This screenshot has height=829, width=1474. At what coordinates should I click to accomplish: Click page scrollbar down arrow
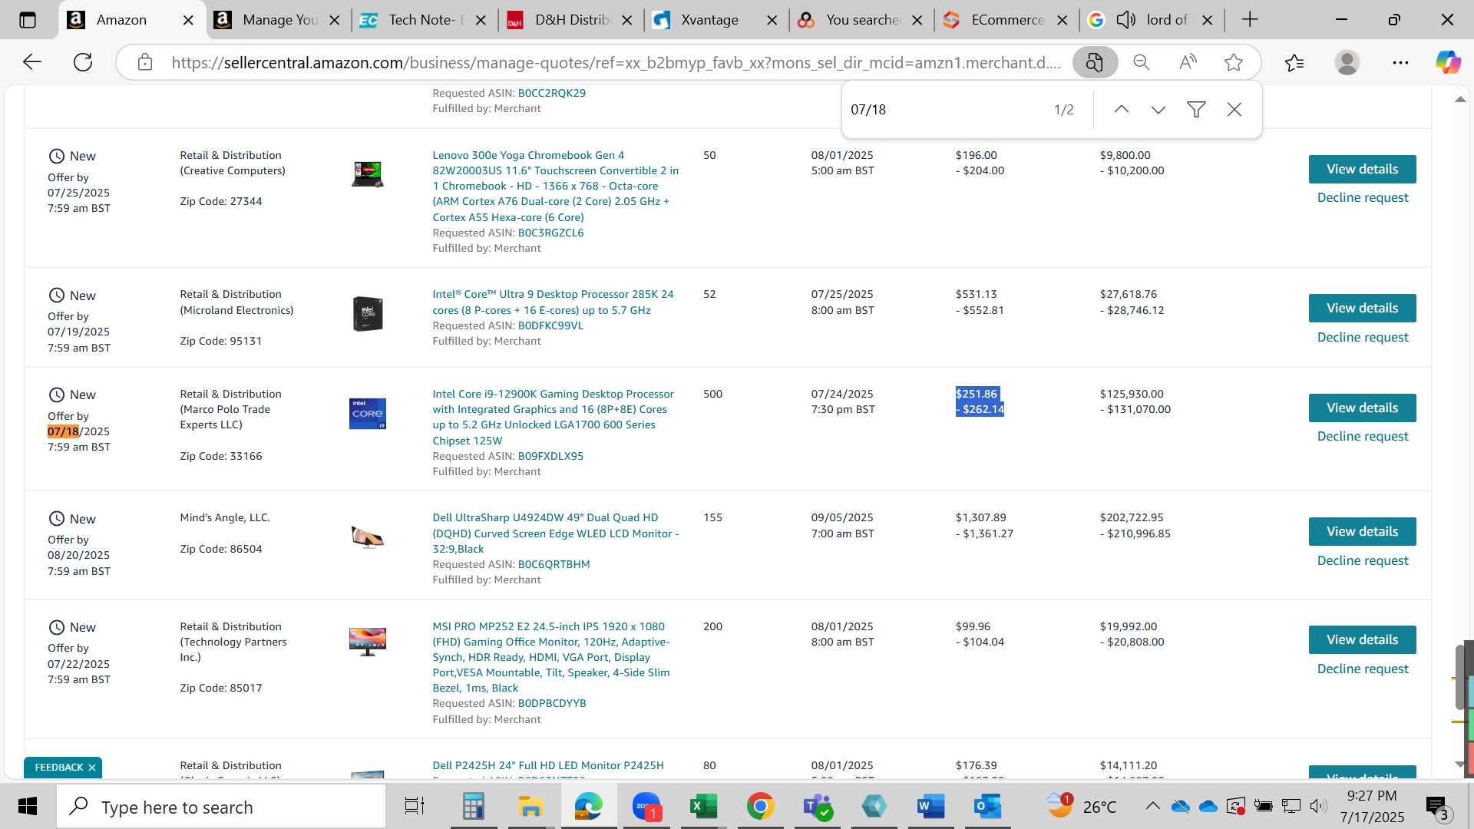pos(1459,765)
